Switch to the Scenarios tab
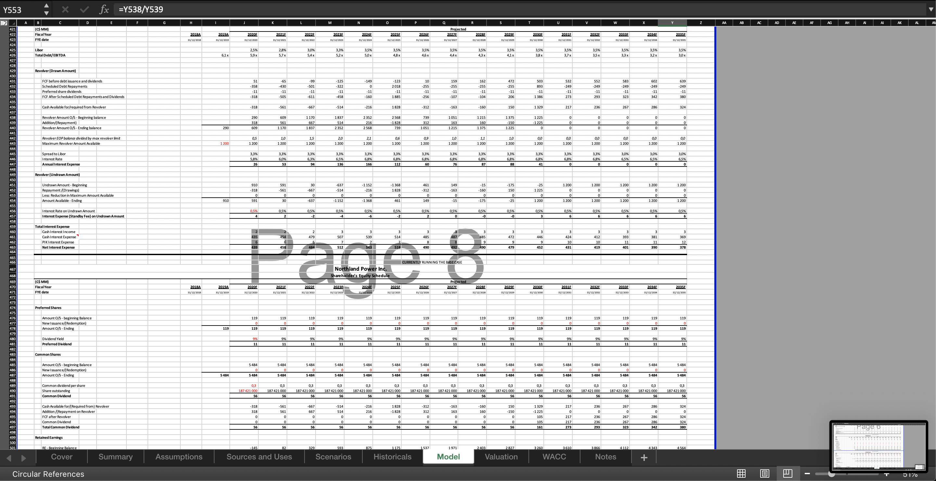This screenshot has height=481, width=936. click(x=333, y=457)
